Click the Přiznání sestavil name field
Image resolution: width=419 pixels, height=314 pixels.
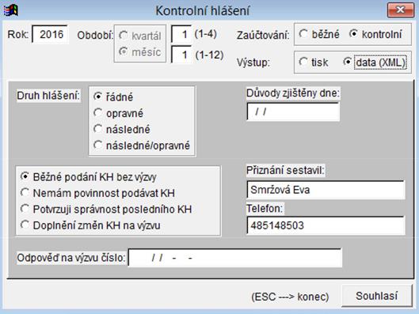tap(326, 190)
